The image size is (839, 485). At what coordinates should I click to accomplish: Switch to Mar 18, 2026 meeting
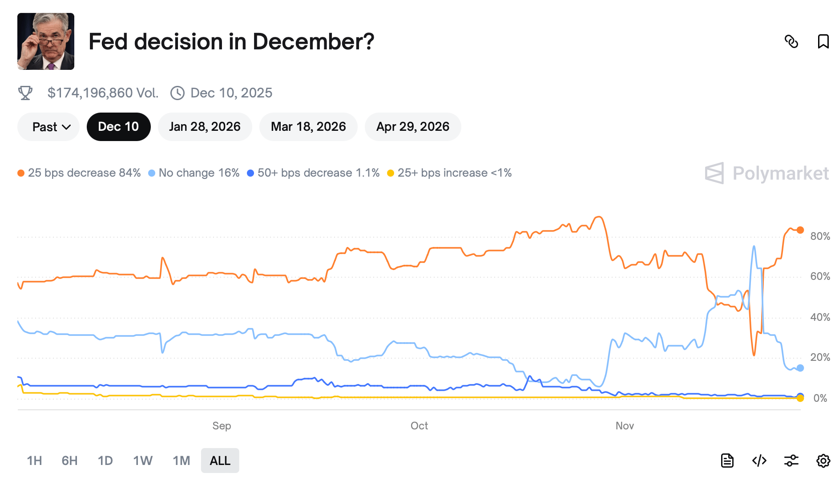pos(308,127)
